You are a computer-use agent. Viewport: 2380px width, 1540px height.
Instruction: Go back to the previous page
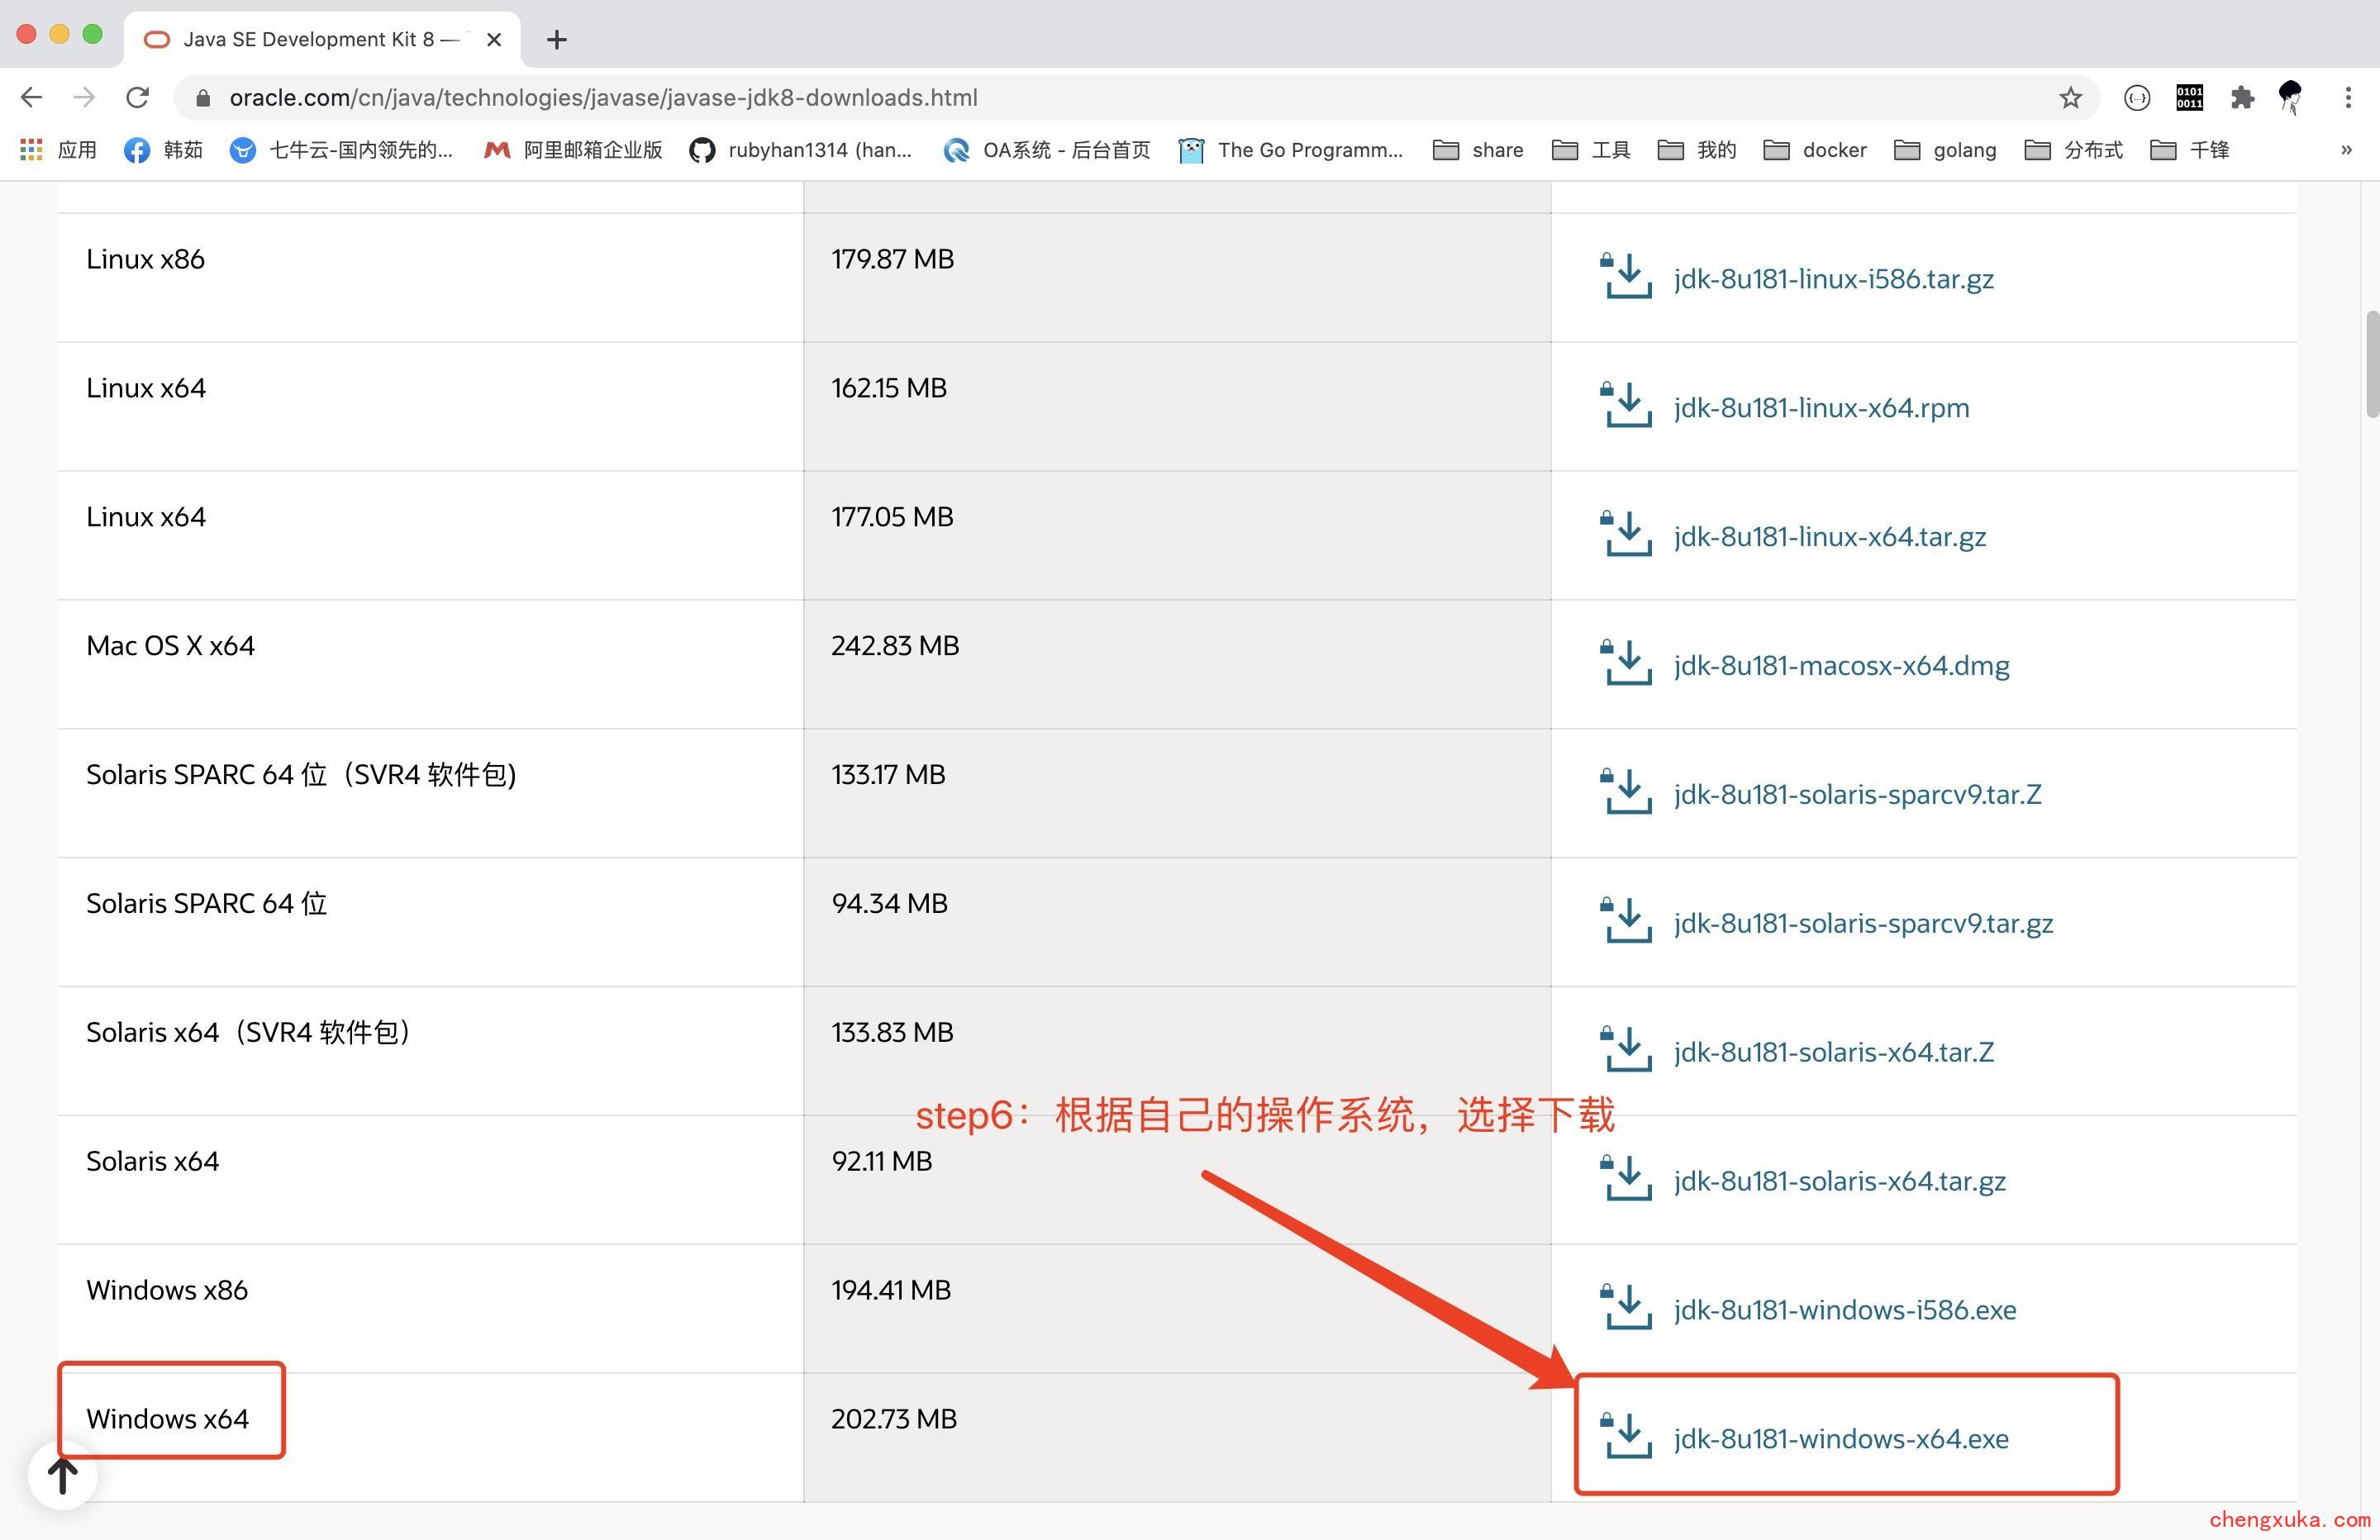32,97
